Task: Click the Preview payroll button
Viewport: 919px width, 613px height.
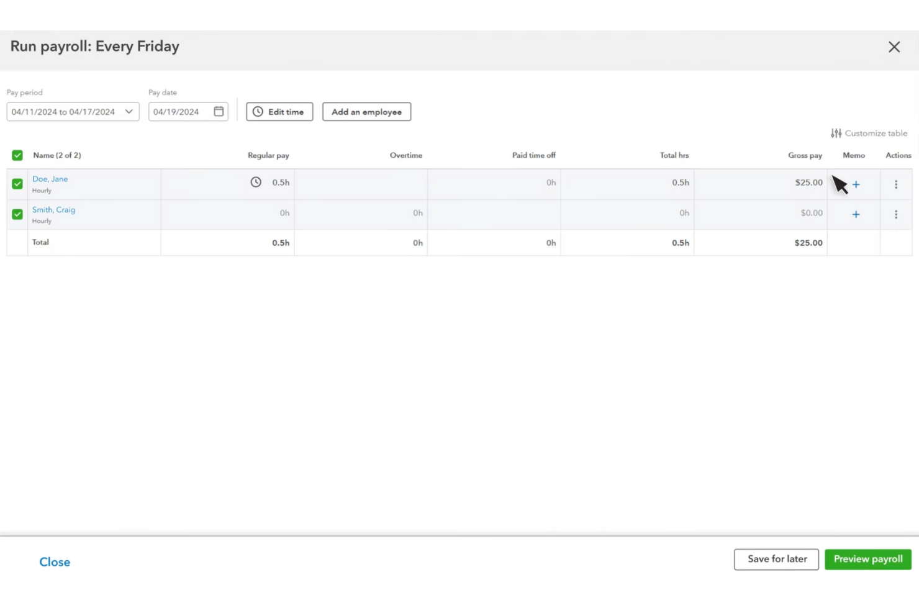Action: [867, 559]
